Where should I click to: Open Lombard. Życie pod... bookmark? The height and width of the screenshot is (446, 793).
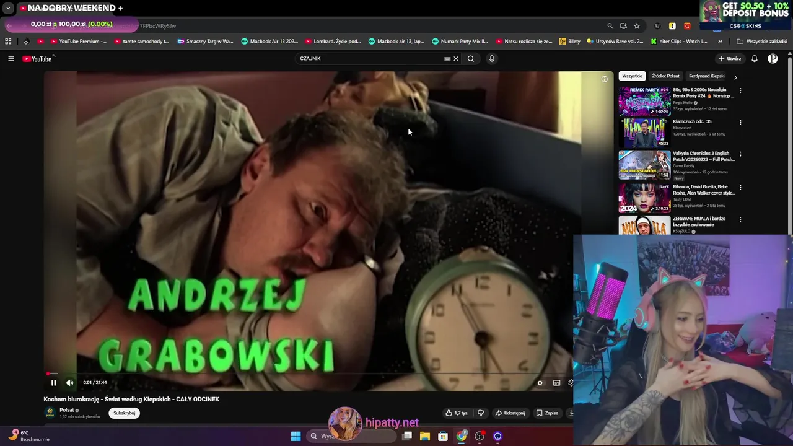click(333, 42)
